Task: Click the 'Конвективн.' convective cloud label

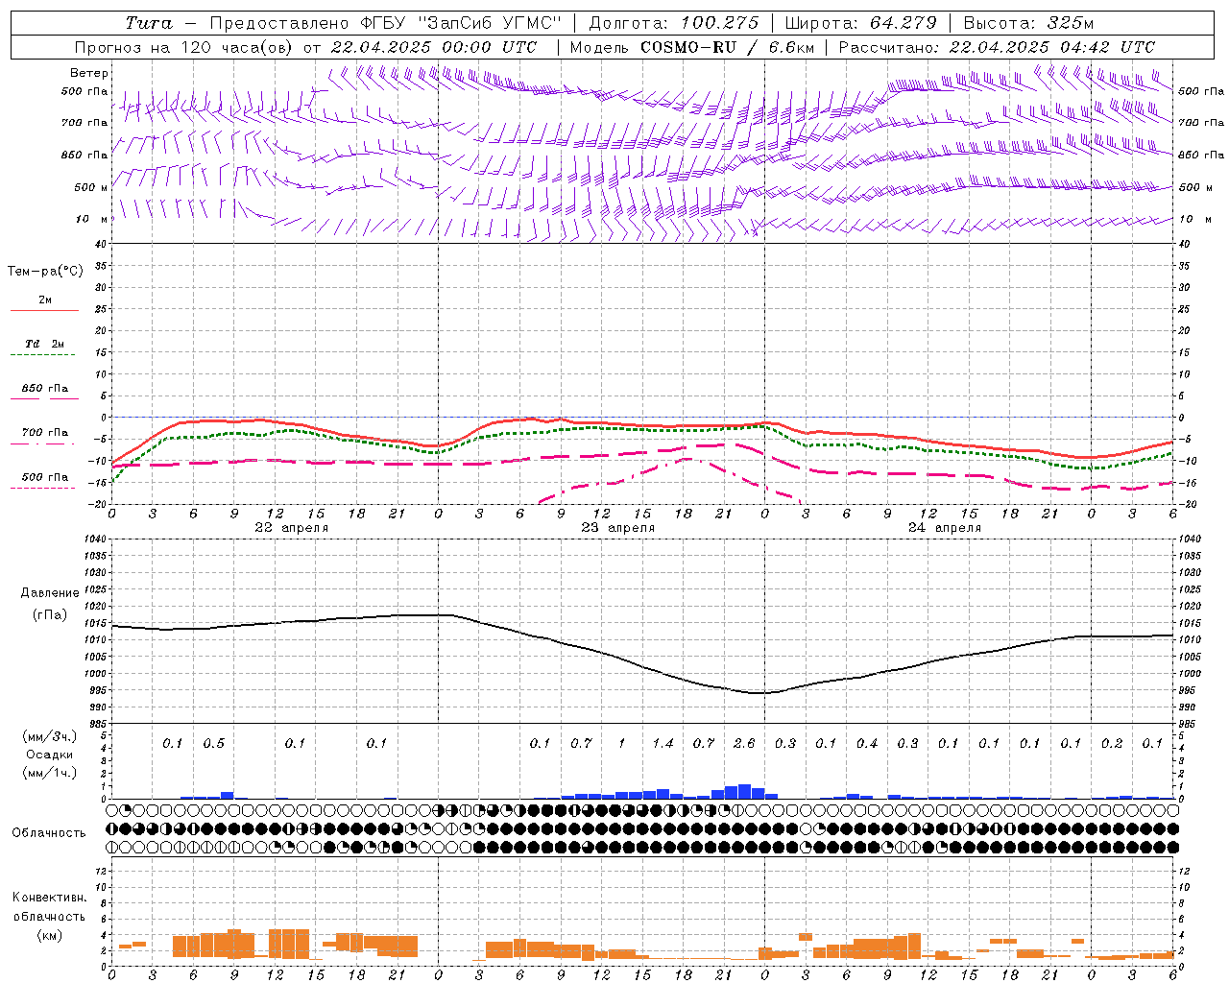Action: (50, 898)
